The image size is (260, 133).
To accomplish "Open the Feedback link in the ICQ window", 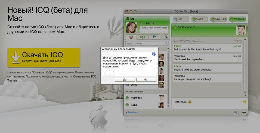I will point(133,112).
